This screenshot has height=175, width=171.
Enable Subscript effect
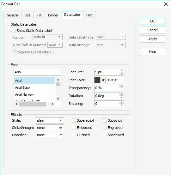(x=105, y=121)
